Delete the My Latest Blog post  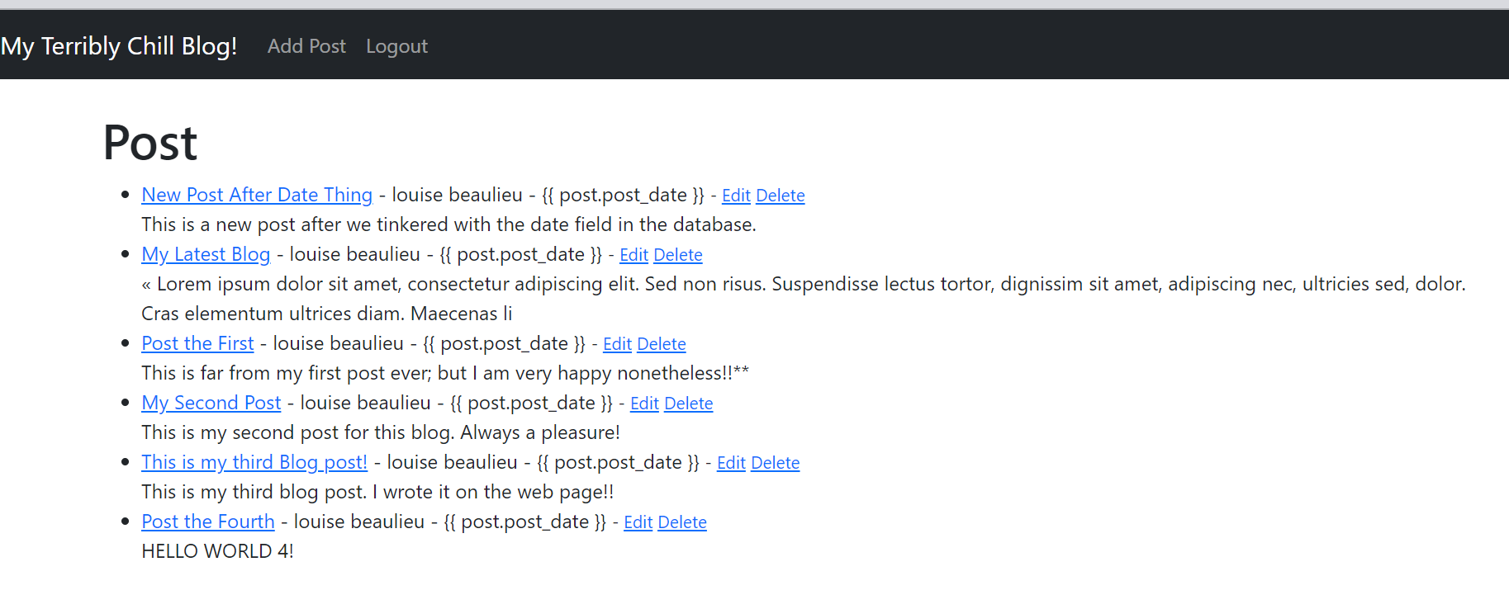677,255
